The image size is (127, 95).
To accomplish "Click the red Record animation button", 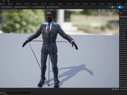I will [x=113, y=89].
